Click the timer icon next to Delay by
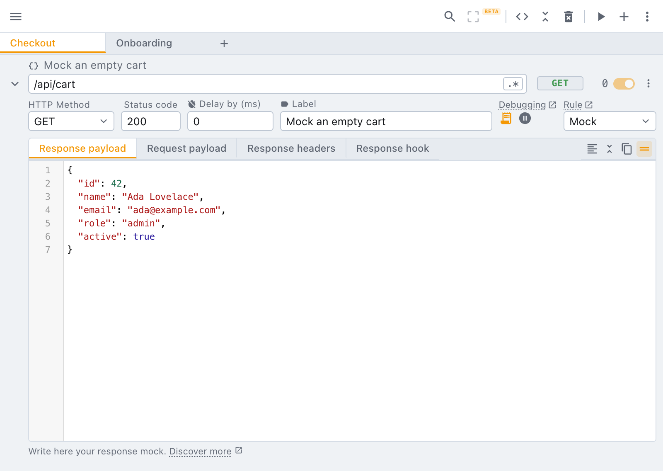The width and height of the screenshot is (663, 471). click(x=192, y=104)
